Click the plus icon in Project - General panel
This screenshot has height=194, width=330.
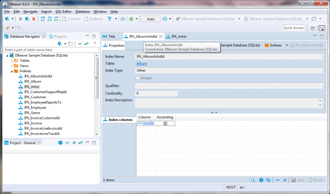click(74, 143)
